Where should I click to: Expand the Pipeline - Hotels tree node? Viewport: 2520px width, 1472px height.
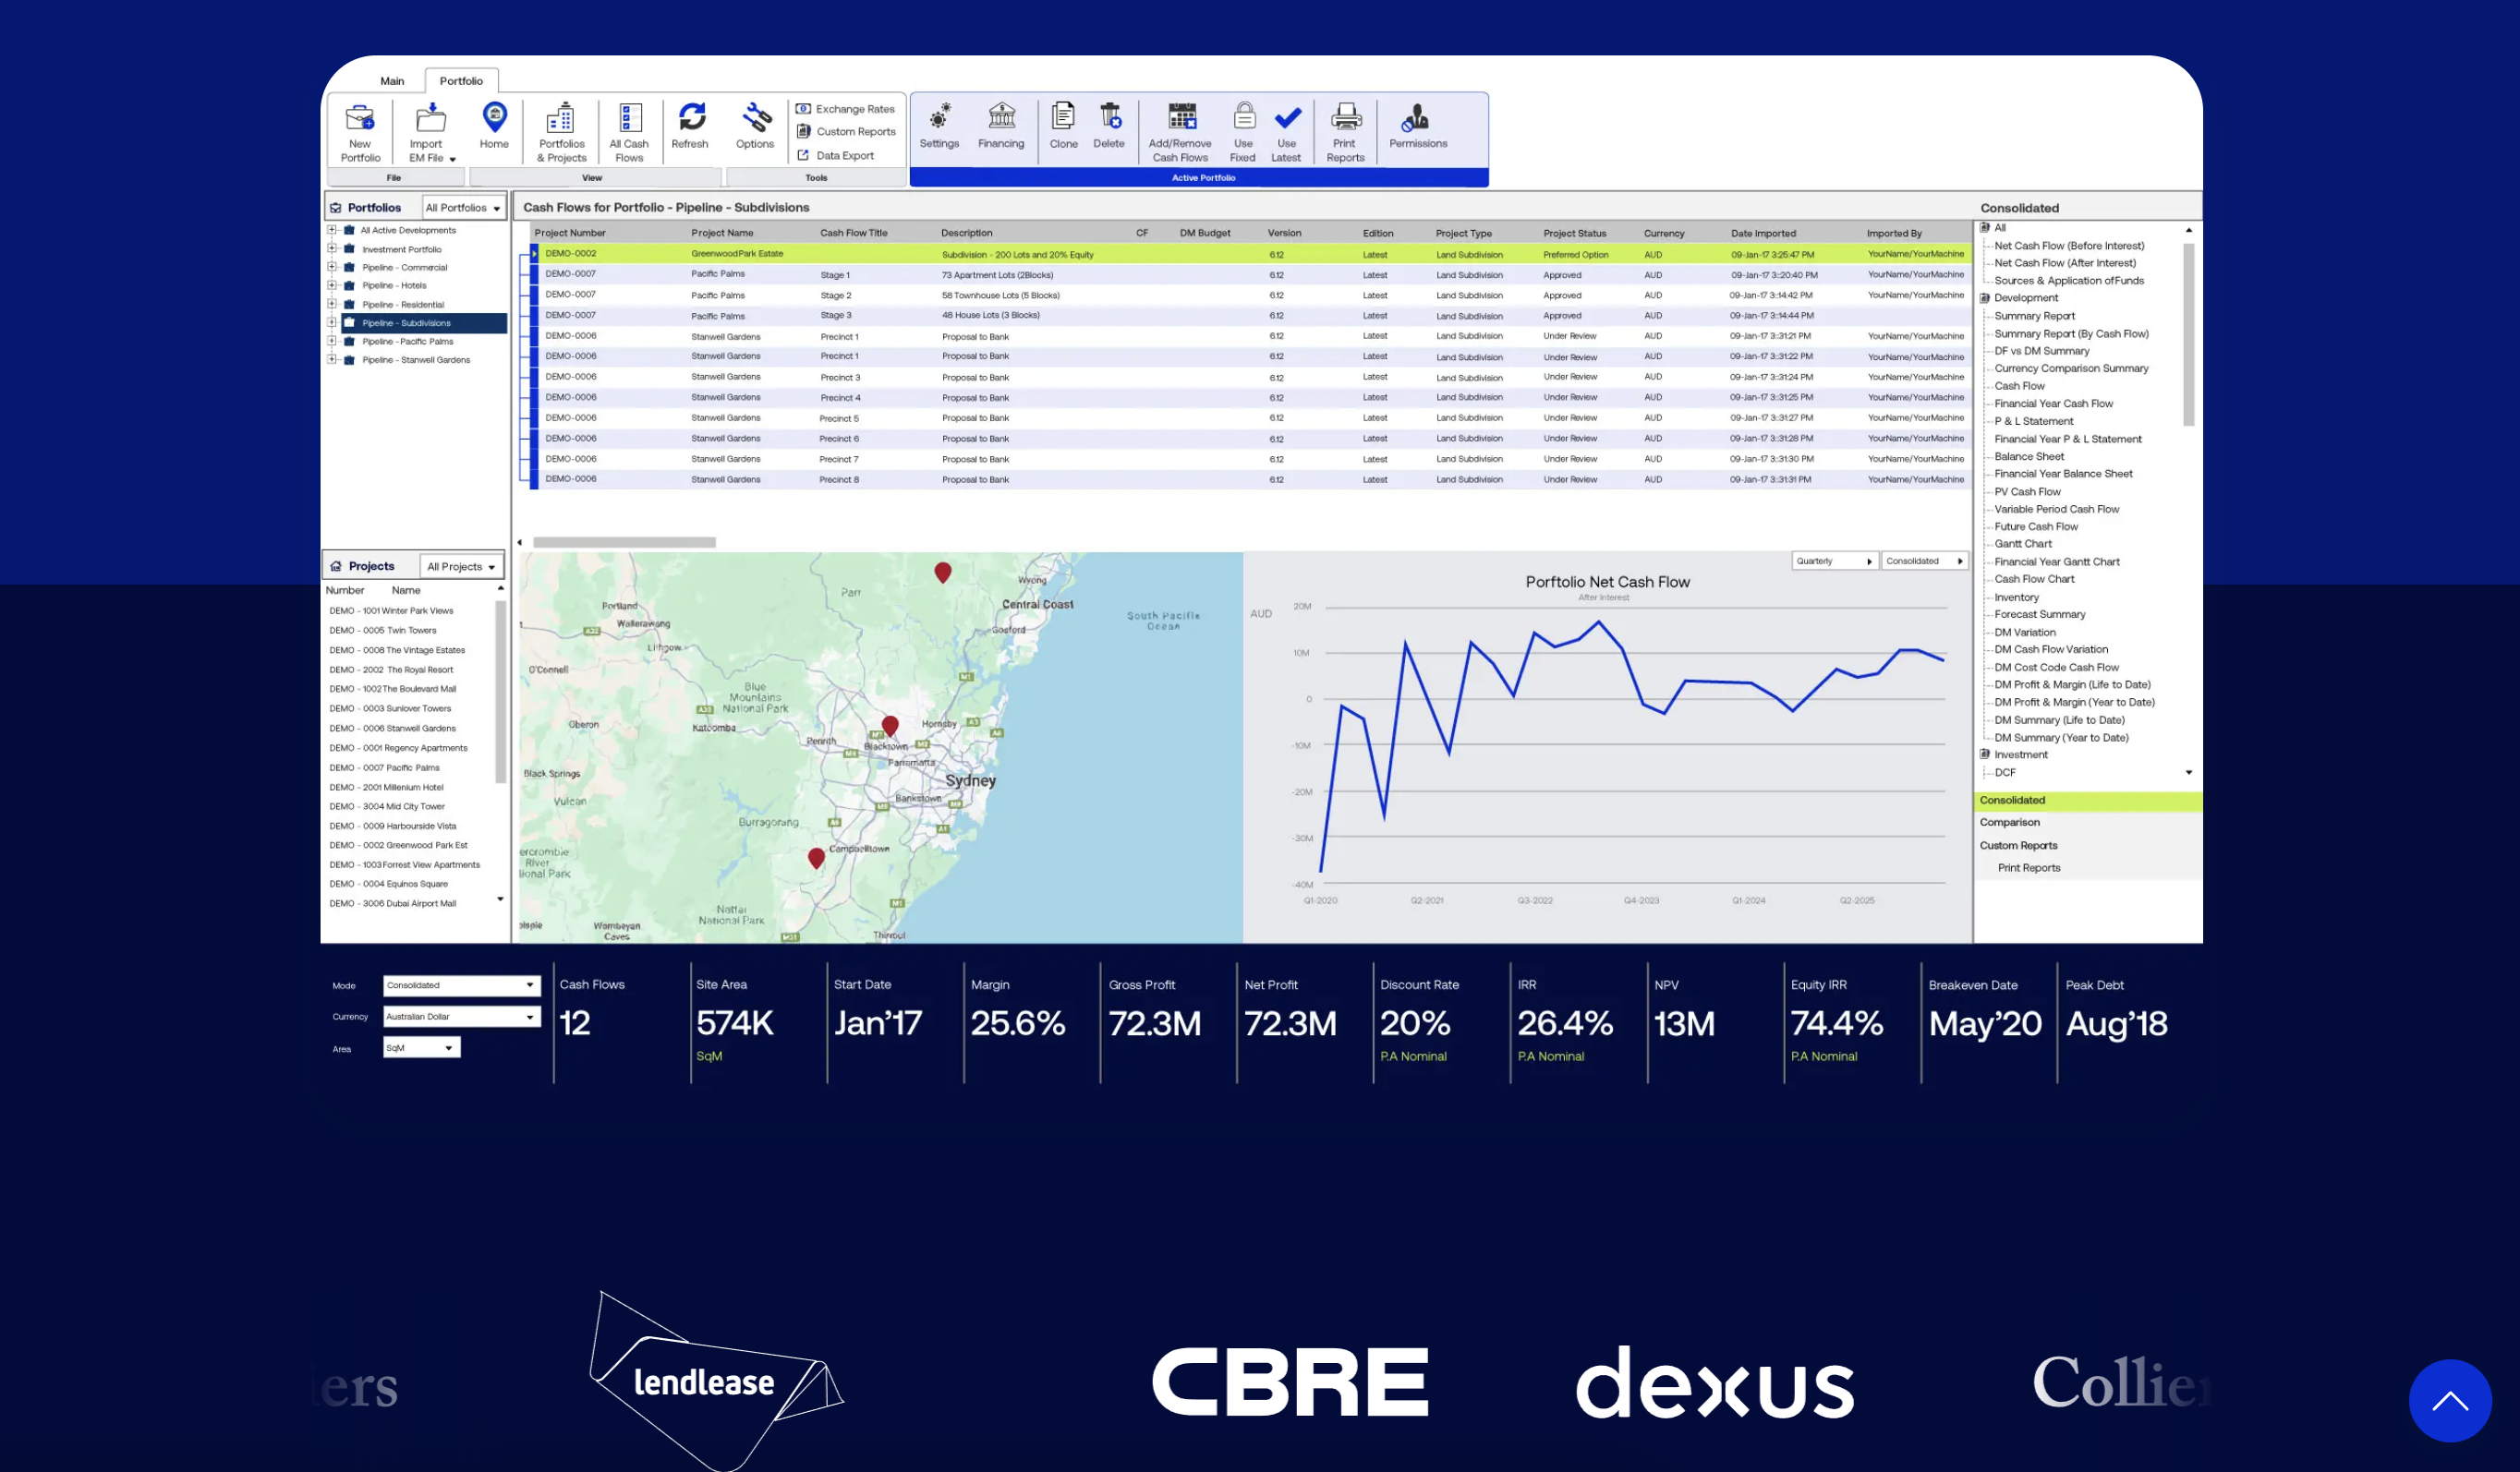click(x=332, y=286)
